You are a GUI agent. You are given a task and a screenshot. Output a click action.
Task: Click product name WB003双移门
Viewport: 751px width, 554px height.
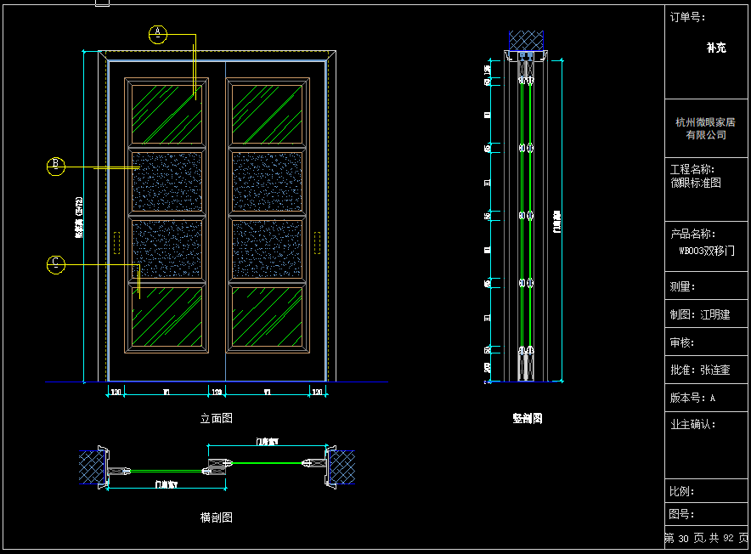point(705,251)
